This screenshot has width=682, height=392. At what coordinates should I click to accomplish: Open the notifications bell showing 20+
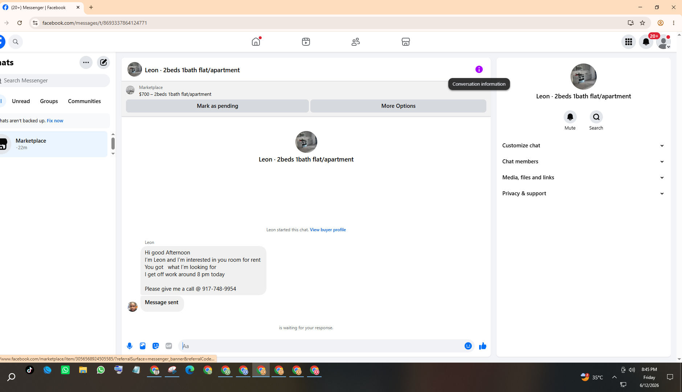coord(646,42)
